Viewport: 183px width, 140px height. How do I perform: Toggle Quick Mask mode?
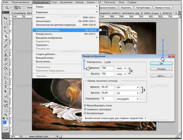pyautogui.click(x=6, y=129)
